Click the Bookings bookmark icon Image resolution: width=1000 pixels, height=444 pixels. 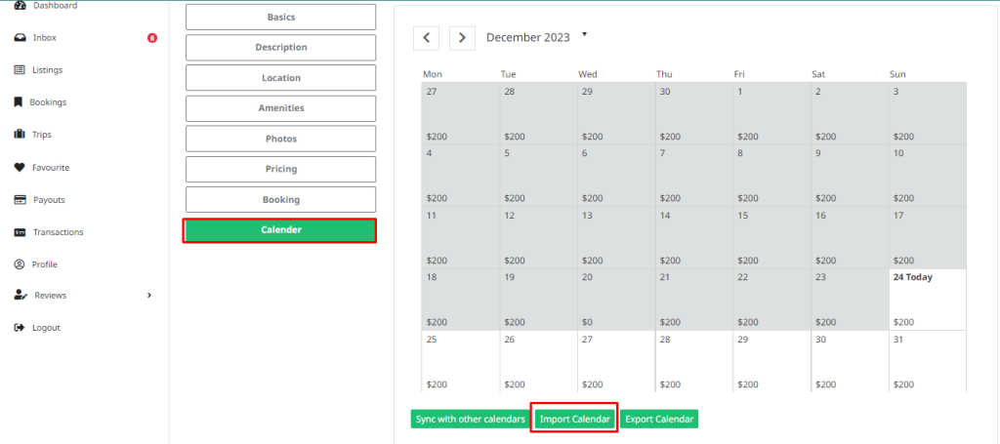pos(19,102)
